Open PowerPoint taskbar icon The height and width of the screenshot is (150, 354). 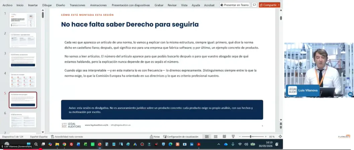(100, 144)
